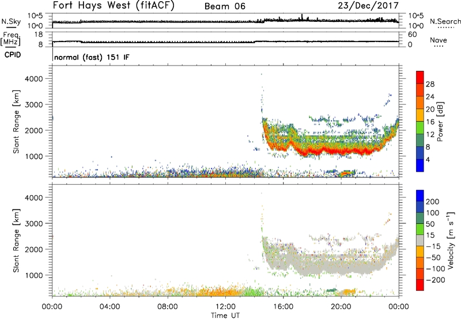Click the 'normal (fast) 151 IF' text
Image resolution: width=461 pixels, height=319 pixels.
92,57
